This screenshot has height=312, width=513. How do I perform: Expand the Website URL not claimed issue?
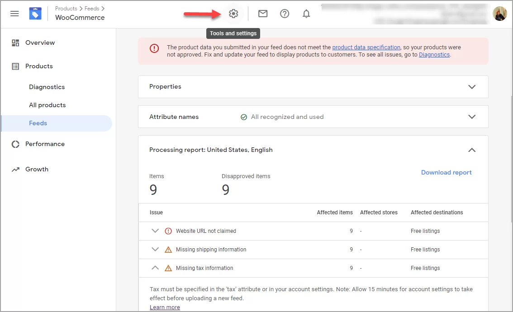pos(155,231)
